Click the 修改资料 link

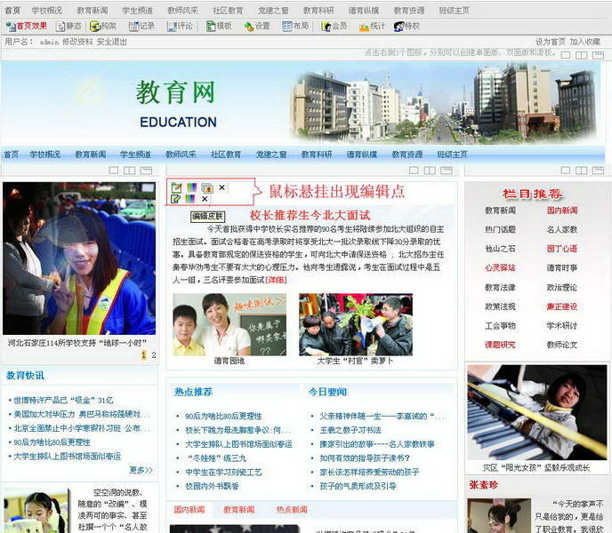[x=77, y=42]
